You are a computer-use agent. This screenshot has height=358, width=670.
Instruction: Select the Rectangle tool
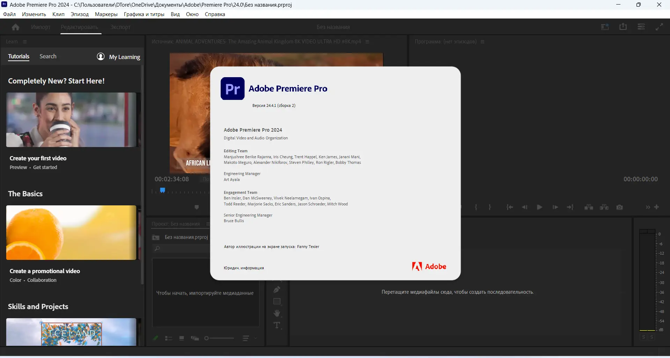(x=277, y=301)
